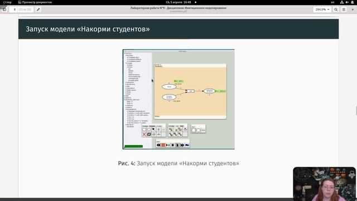Click the search magnifier icon

pyautogui.click(x=336, y=9)
